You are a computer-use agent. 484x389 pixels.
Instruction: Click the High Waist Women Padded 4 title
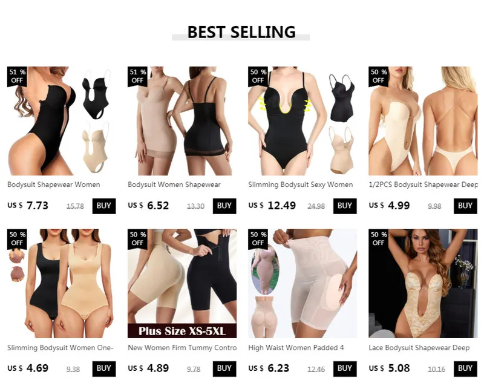click(x=296, y=348)
